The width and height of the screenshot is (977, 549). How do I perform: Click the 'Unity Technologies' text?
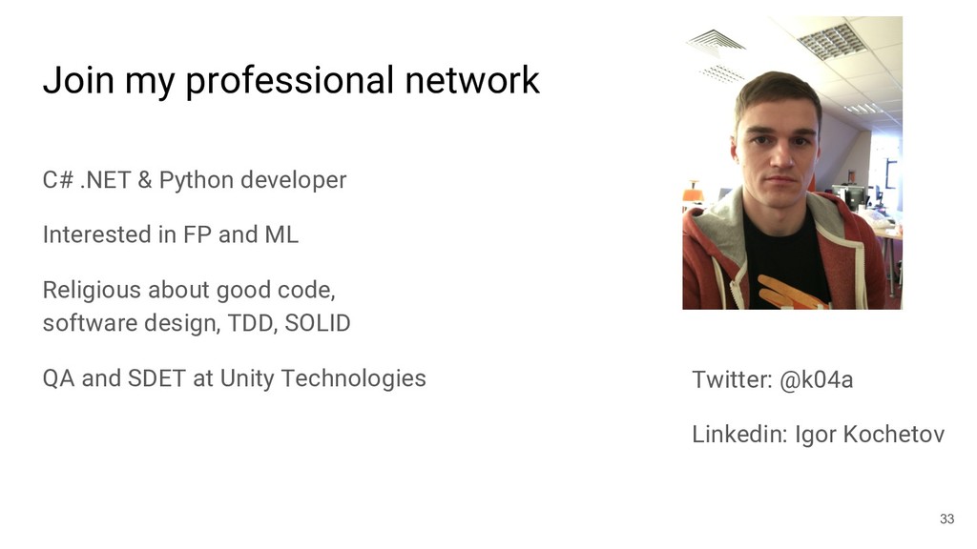(322, 379)
